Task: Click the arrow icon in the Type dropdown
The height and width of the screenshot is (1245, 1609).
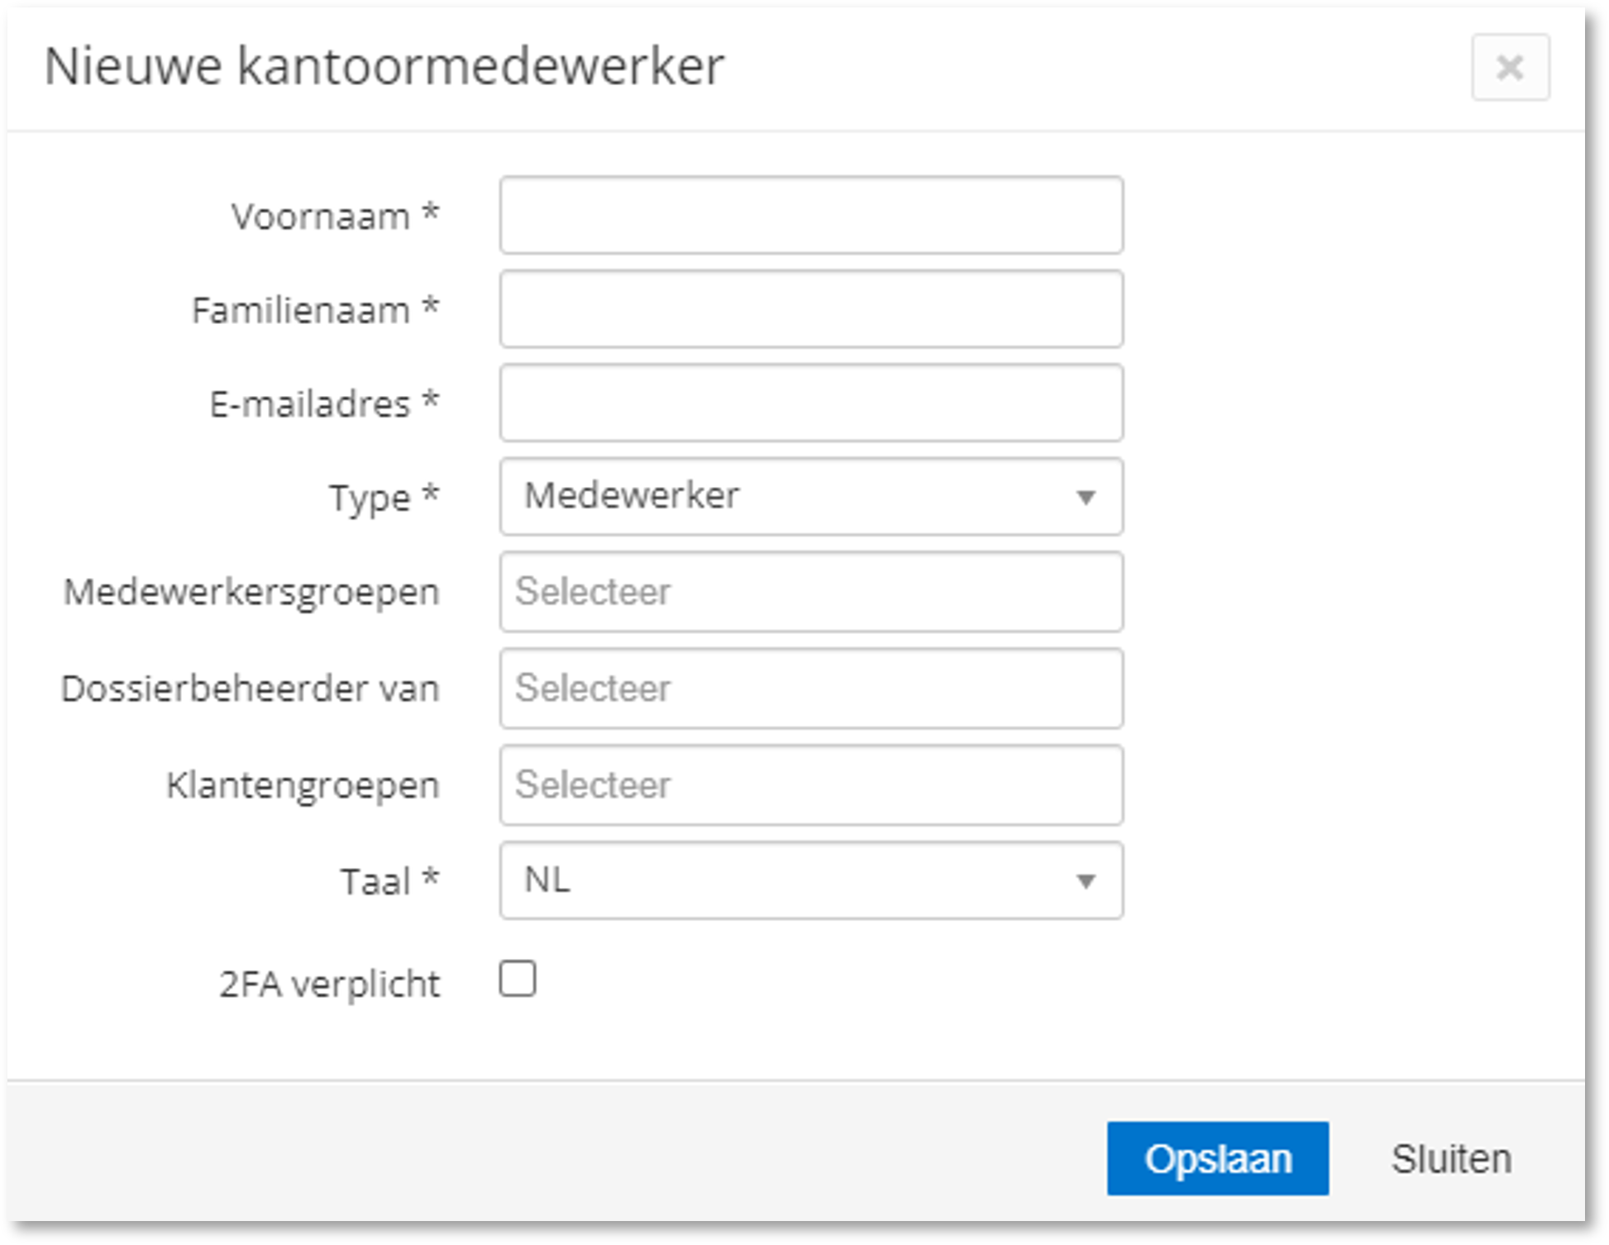Action: pyautogui.click(x=1086, y=497)
